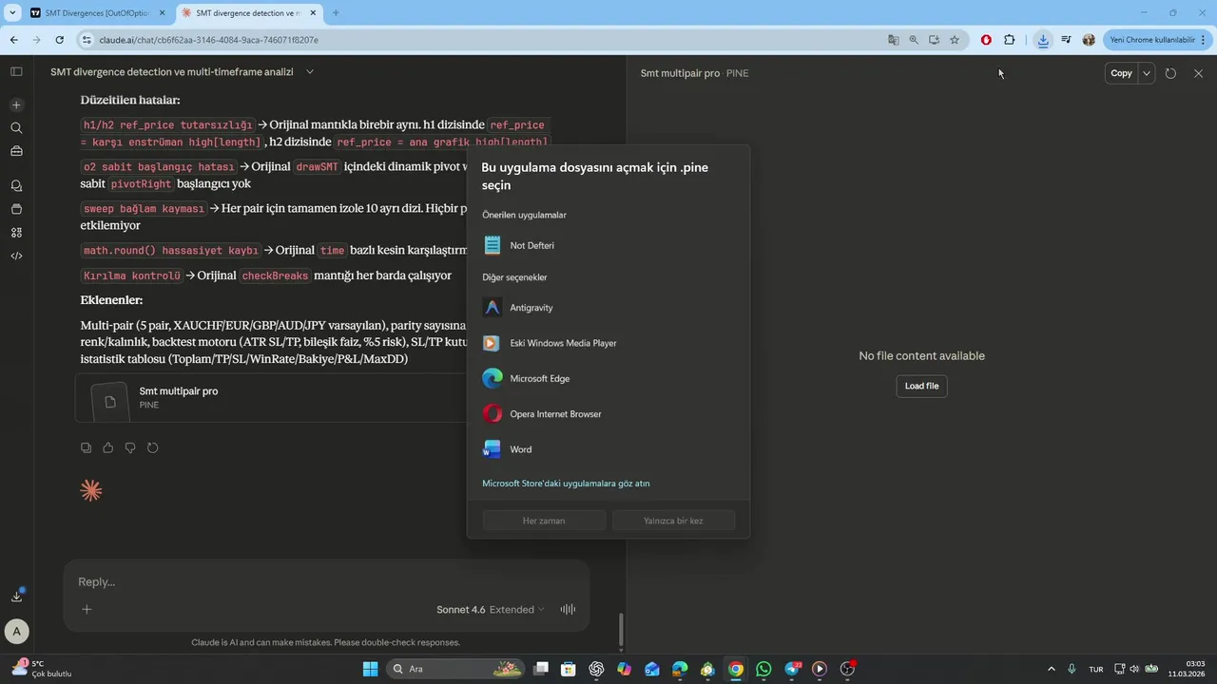
Task: Start voice mode waveform icon
Action: [x=569, y=609]
